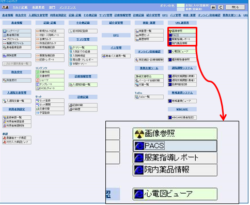Screen dimensions: 250x205
Task: Open the DPC section header link
Action: (x=116, y=35)
